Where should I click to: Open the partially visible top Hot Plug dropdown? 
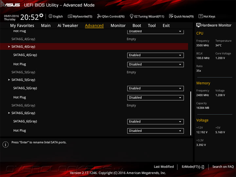[155, 32]
